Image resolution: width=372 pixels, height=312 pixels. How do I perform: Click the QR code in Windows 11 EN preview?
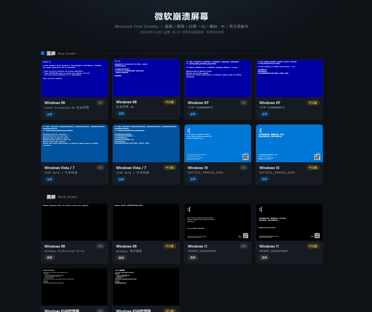[246, 235]
